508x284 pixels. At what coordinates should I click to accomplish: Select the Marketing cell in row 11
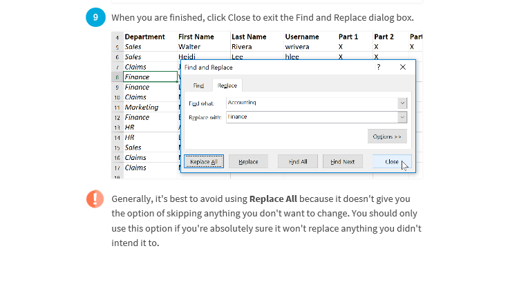pyautogui.click(x=151, y=108)
